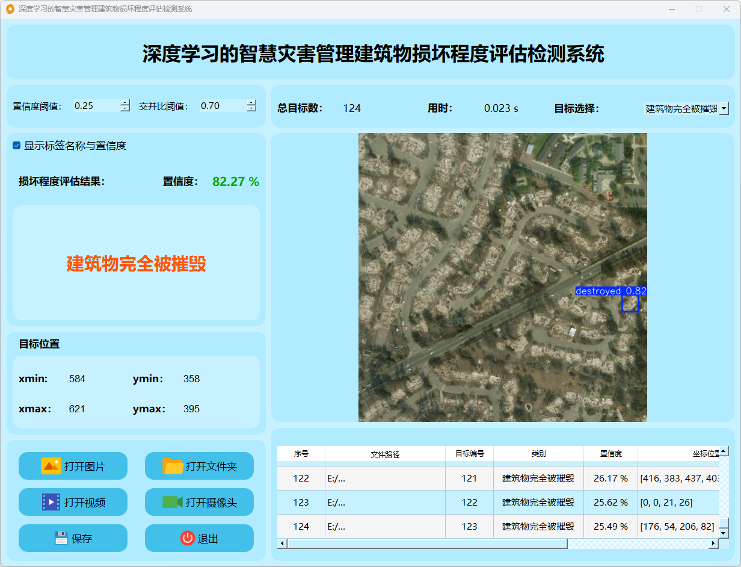Viewport: 741px width, 567px height.
Task: Click the destroyed detection box in image
Action: click(x=630, y=304)
